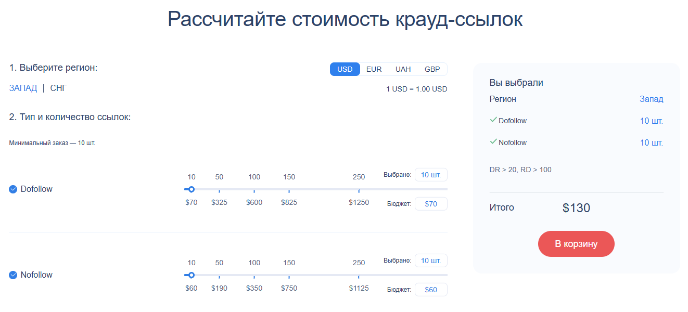
Task: Click the Dofollow quantity field showing 10 шт.
Action: (431, 175)
